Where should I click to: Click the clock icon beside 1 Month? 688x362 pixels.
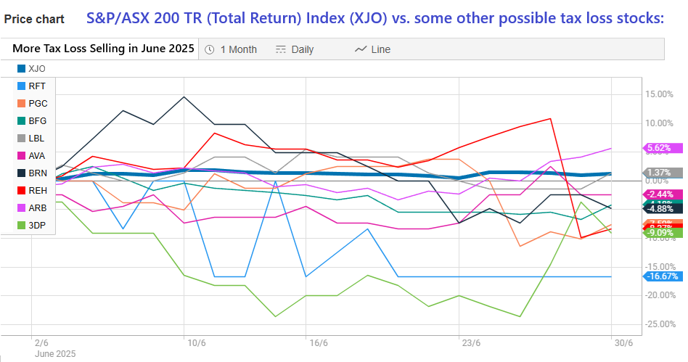(210, 49)
